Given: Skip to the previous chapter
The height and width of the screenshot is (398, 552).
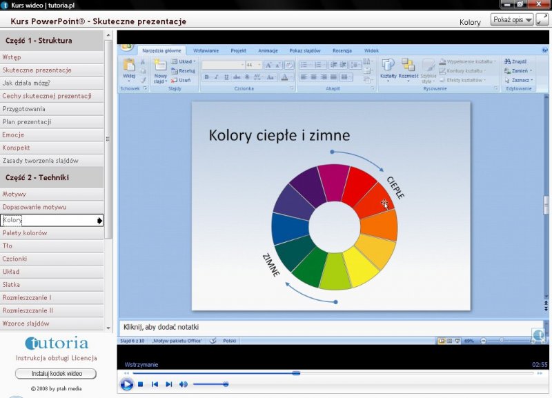Looking at the screenshot, I should coord(155,384).
